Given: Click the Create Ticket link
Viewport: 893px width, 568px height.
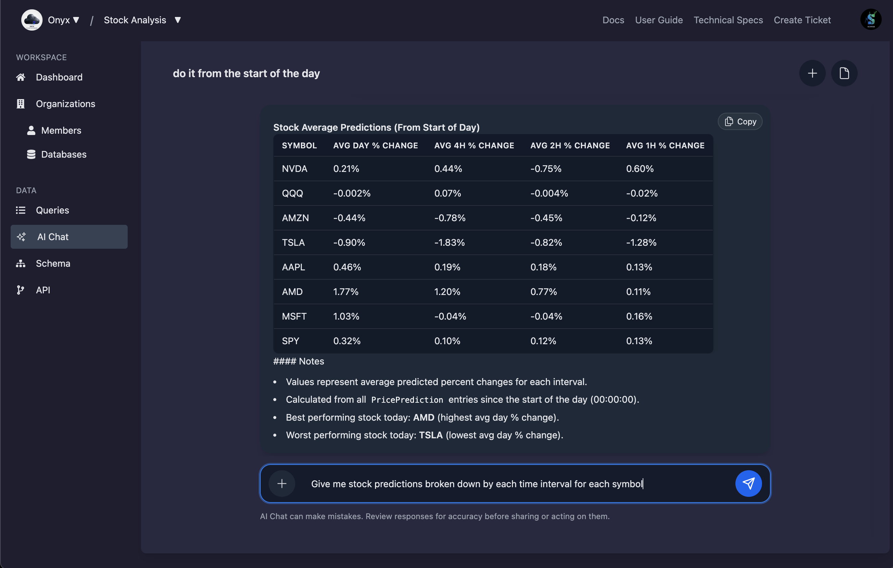Looking at the screenshot, I should (802, 20).
